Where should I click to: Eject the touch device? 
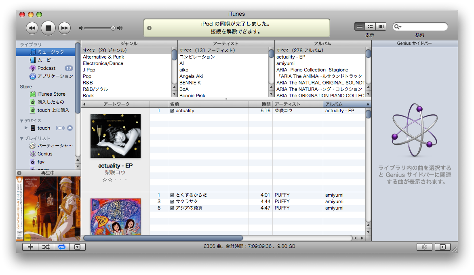tap(70, 128)
